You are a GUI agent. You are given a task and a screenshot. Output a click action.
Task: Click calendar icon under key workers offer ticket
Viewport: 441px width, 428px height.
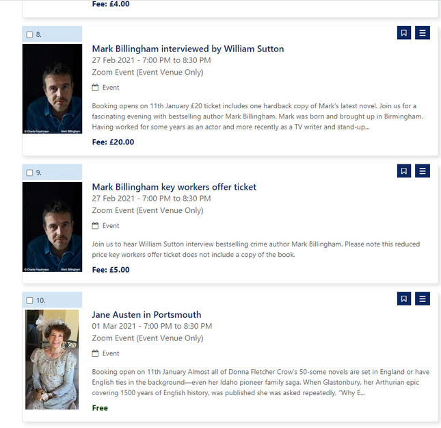pyautogui.click(x=95, y=225)
